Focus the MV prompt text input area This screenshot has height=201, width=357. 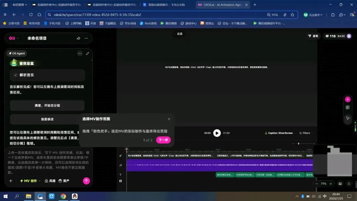49,162
